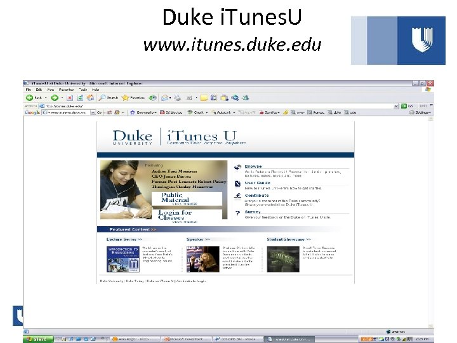This screenshot has width=457, height=343.
Task: Open the Introduction to Engineering lecture thumbnail
Action: 123,259
